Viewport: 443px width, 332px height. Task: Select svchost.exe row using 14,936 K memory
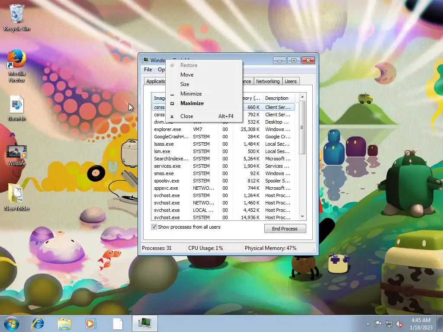(223, 217)
